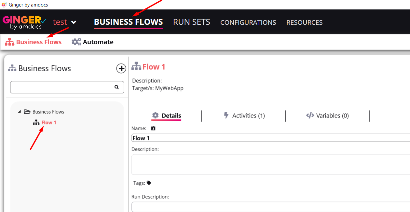The image size is (410, 212).
Task: Open the Resources menu
Action: 304,22
